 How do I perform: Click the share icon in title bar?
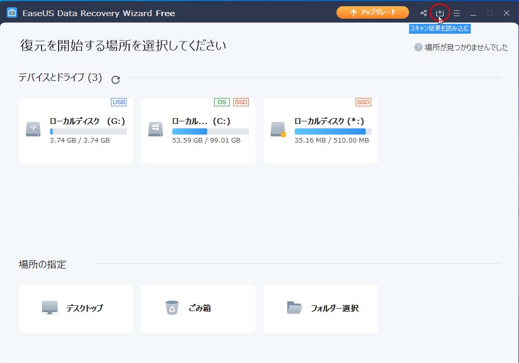(424, 13)
